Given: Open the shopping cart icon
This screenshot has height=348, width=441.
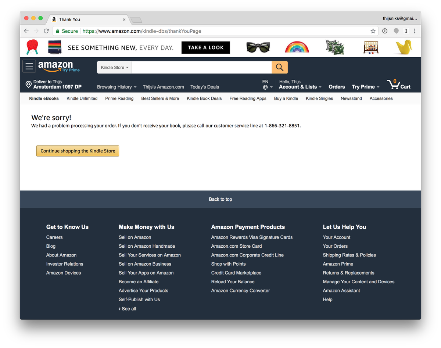Looking at the screenshot, I should (394, 85).
